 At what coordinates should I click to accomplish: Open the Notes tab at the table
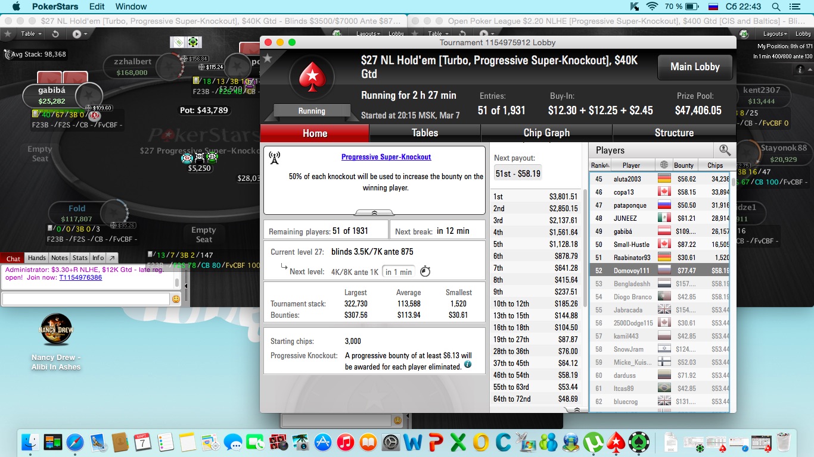[60, 258]
